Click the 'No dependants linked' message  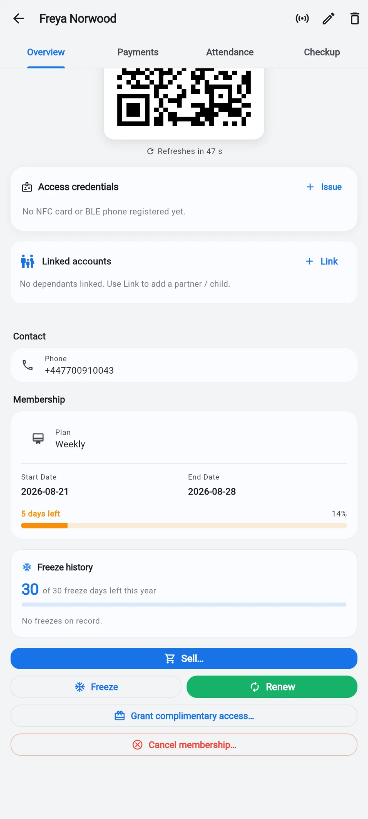point(125,284)
